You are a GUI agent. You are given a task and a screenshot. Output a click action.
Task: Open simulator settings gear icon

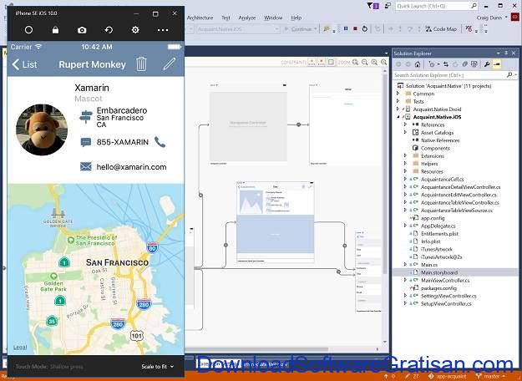(135, 30)
